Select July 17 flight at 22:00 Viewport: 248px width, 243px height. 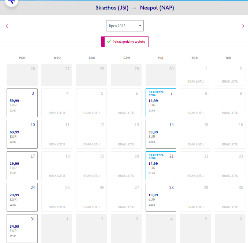coord(22,166)
